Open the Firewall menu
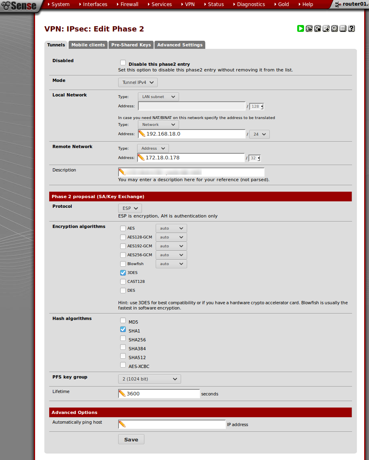The image size is (369, 460). coord(127,4)
